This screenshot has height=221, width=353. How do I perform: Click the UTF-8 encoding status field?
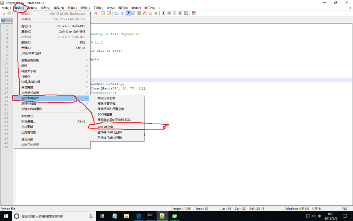click(316, 209)
